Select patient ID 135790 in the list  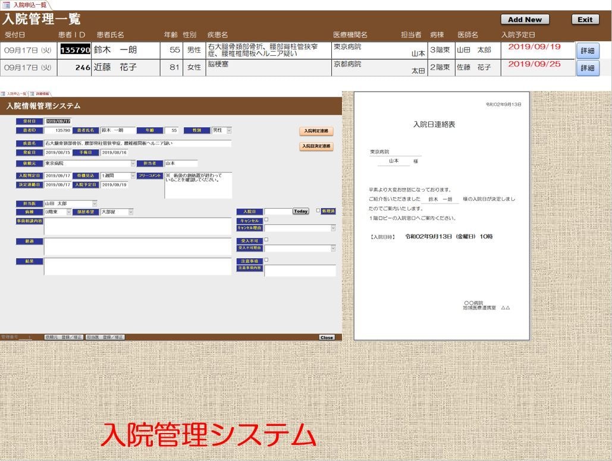point(75,51)
